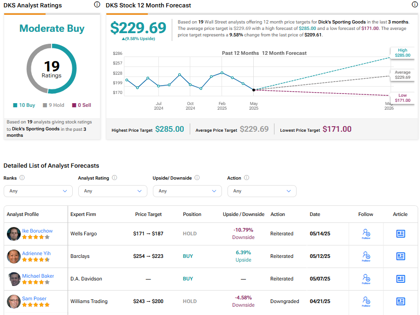Screen dimensions: 420x315
Task: Click the 19 Ratings donut chart
Action: pyautogui.click(x=52, y=69)
